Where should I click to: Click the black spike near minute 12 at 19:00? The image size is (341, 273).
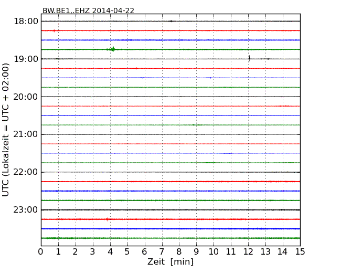tap(249, 58)
